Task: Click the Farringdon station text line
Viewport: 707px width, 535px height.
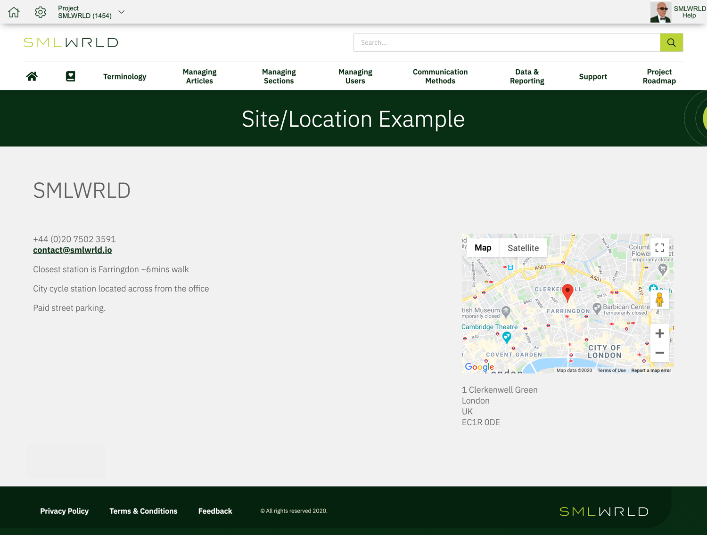Action: click(111, 269)
